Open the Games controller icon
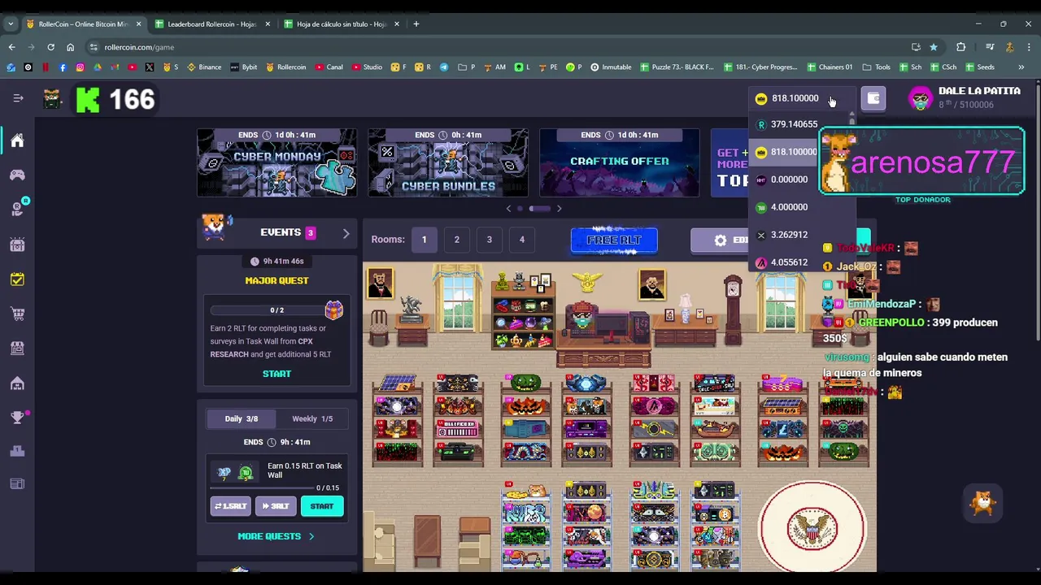This screenshot has height=585, width=1041. (17, 175)
